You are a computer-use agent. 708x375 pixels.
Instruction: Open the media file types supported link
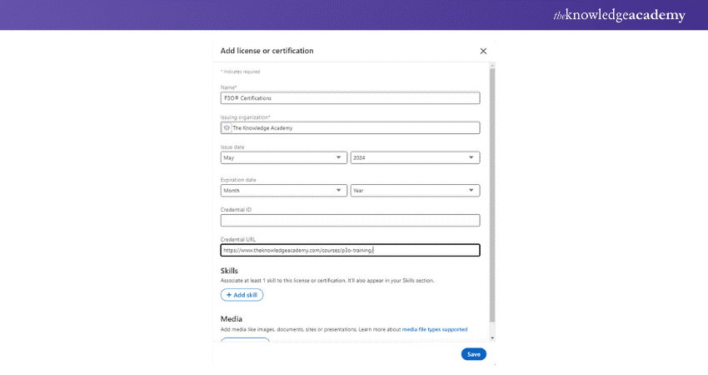click(435, 329)
